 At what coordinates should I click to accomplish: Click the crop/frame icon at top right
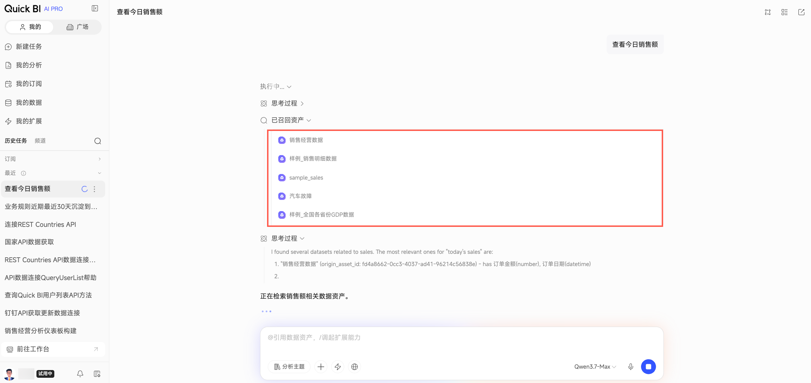[x=768, y=12]
